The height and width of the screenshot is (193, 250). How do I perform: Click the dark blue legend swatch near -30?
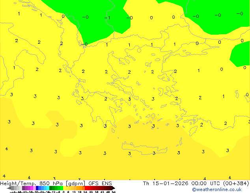tap(37, 188)
